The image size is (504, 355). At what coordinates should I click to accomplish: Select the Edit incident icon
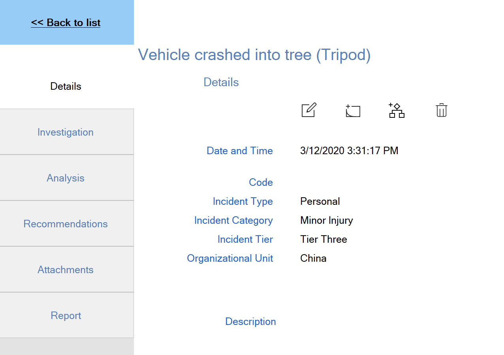click(308, 110)
